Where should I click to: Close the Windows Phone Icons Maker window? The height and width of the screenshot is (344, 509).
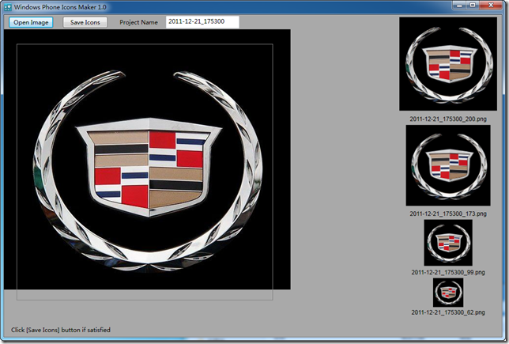click(491, 6)
